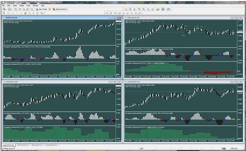The image size is (246, 151).
Task: Select the H1 timeframe button
Action: pos(124,13)
